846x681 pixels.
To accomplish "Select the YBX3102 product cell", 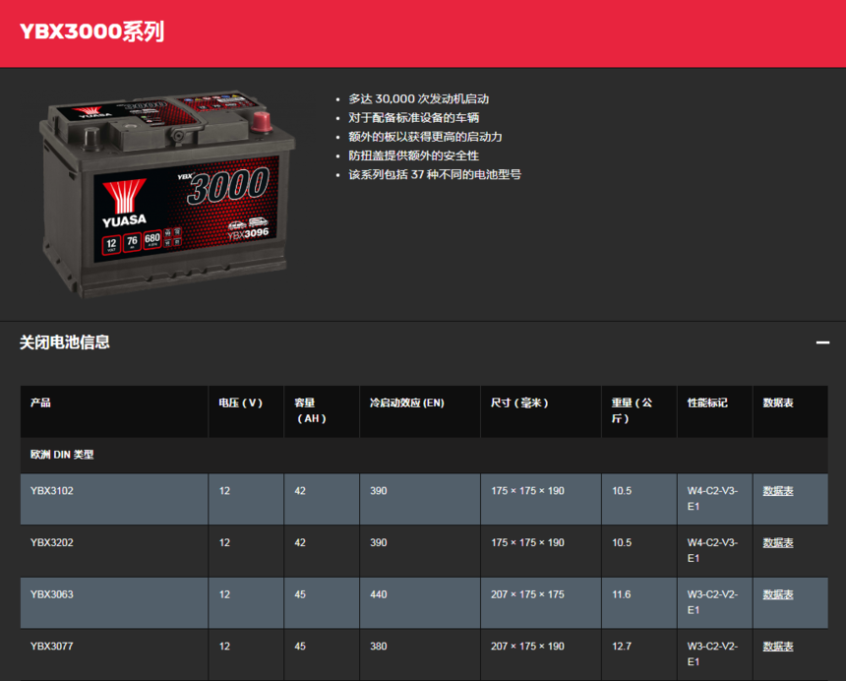I will click(x=114, y=499).
